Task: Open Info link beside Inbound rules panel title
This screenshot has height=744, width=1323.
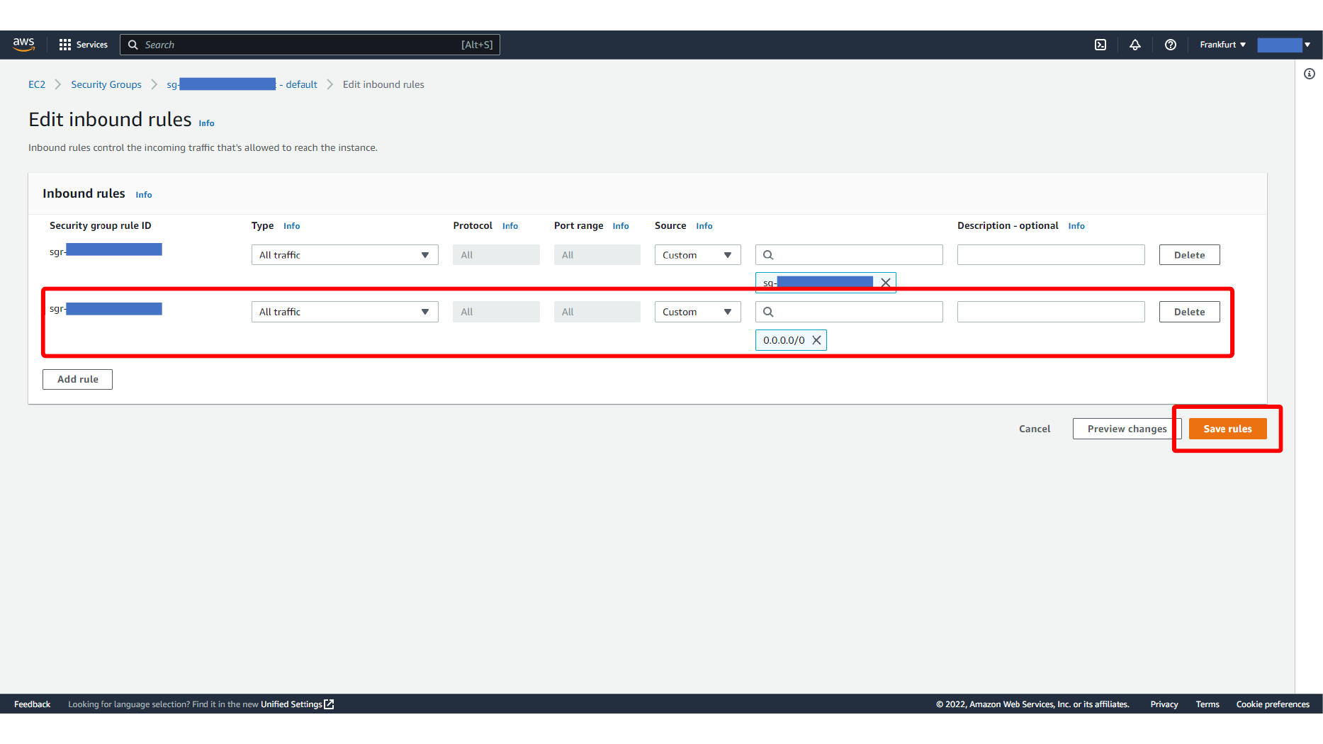Action: pos(144,195)
